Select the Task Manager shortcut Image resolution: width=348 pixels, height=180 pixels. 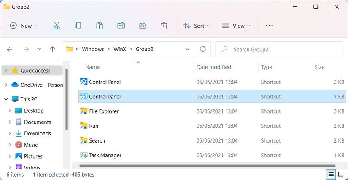[x=212, y=155]
